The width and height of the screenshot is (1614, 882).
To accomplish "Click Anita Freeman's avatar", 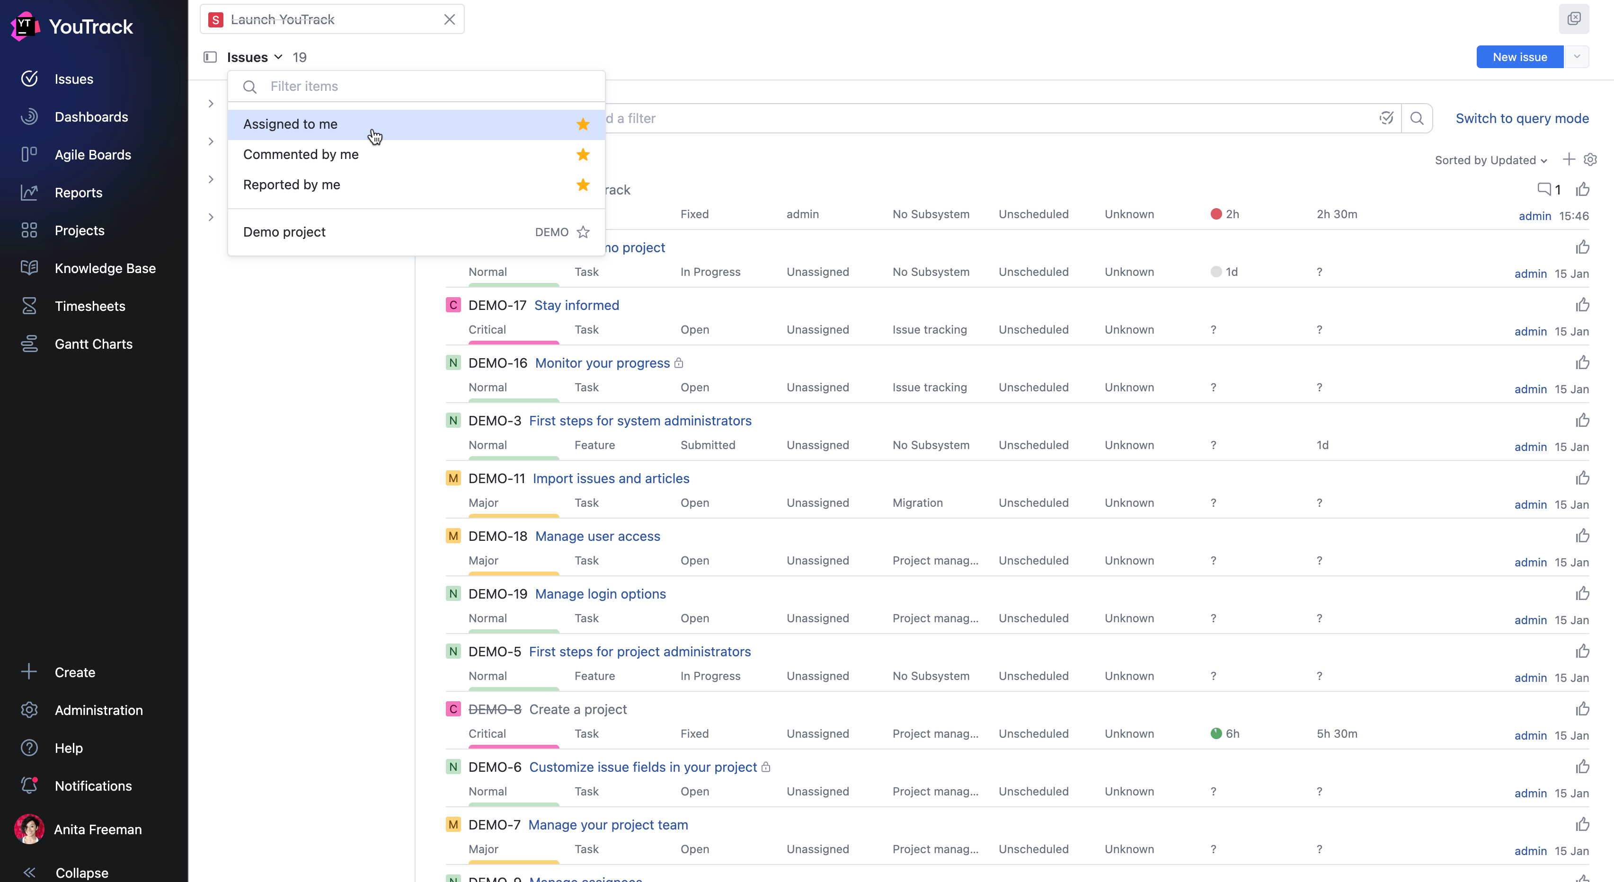I will [29, 829].
